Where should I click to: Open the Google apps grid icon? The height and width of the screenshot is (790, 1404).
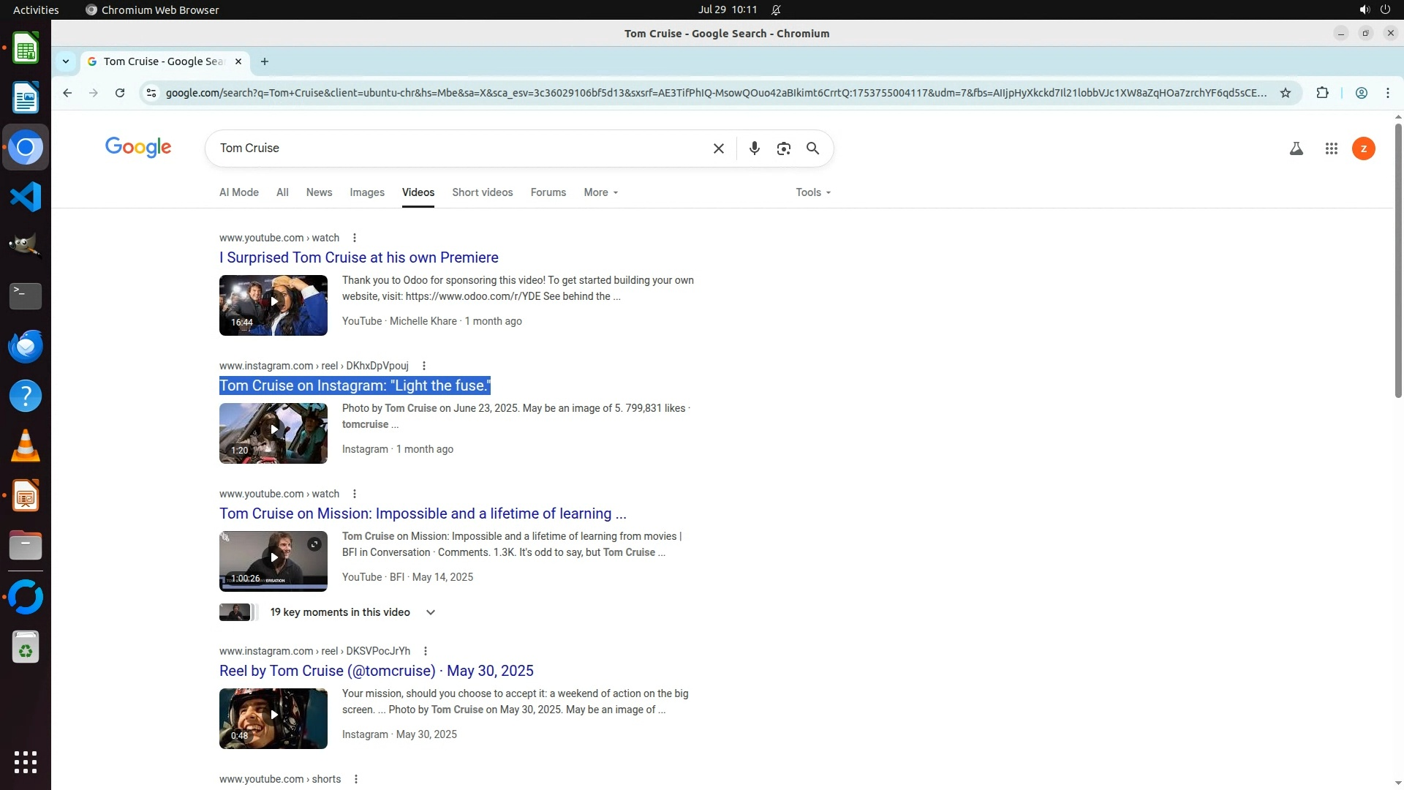pos(1331,148)
